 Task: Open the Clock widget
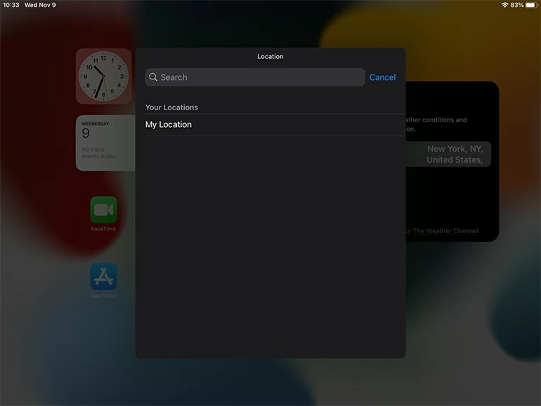tap(104, 76)
